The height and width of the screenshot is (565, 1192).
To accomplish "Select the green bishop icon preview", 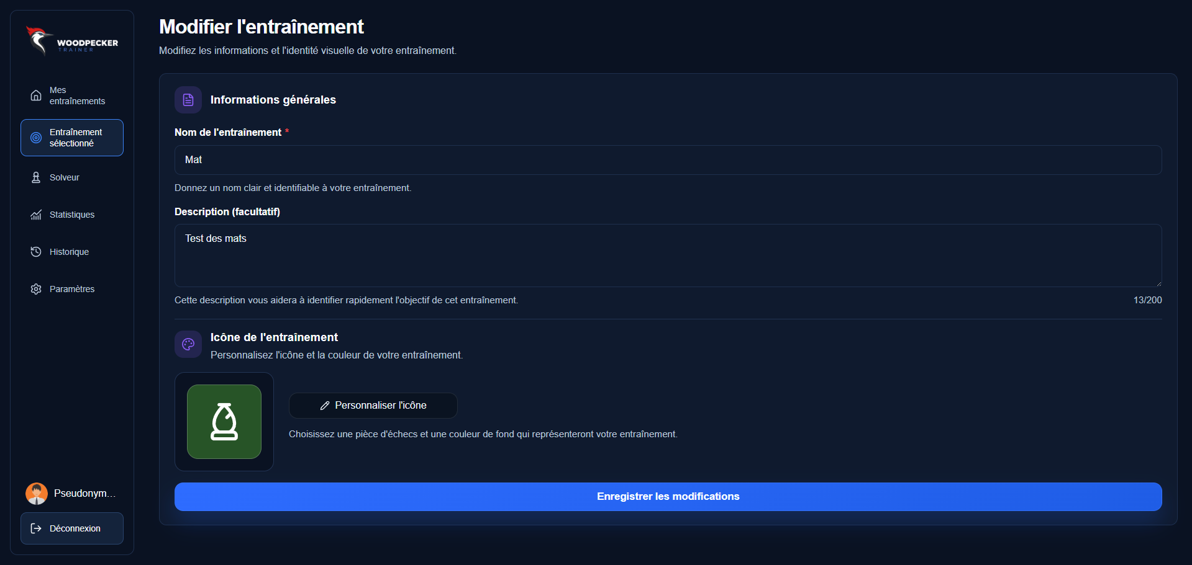I will click(x=224, y=422).
